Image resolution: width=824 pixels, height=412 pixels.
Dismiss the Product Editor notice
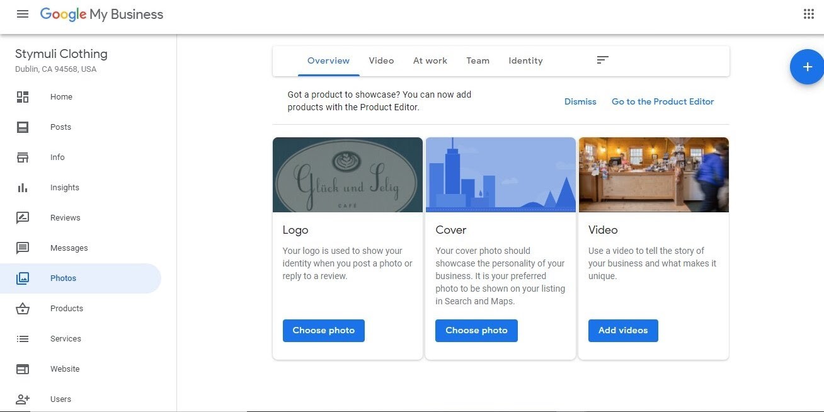[580, 101]
